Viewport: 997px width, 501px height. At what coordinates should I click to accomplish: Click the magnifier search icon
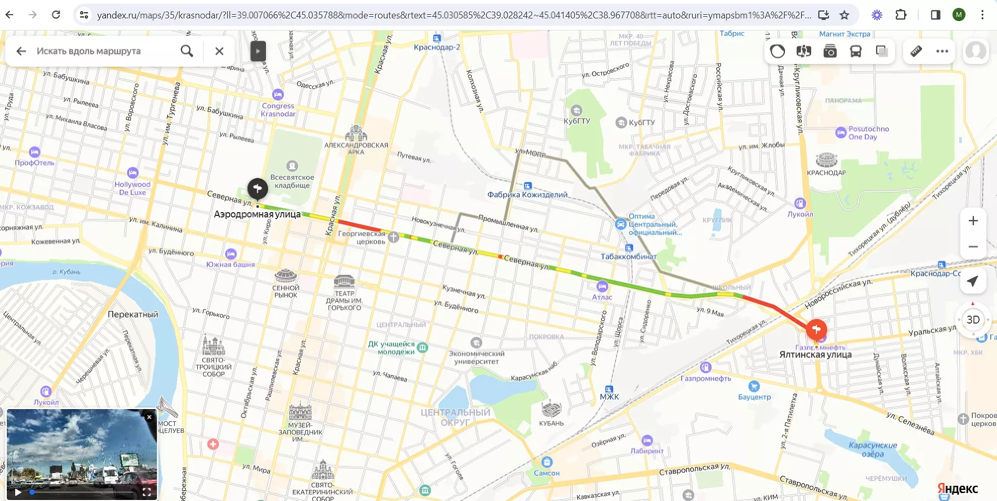point(187,51)
